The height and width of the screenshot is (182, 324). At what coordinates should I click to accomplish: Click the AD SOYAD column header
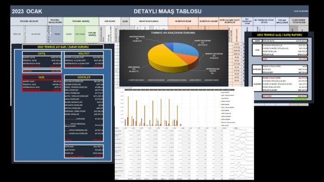tap(36, 34)
